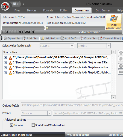Open the Disc Burner tab

[x=103, y=10]
